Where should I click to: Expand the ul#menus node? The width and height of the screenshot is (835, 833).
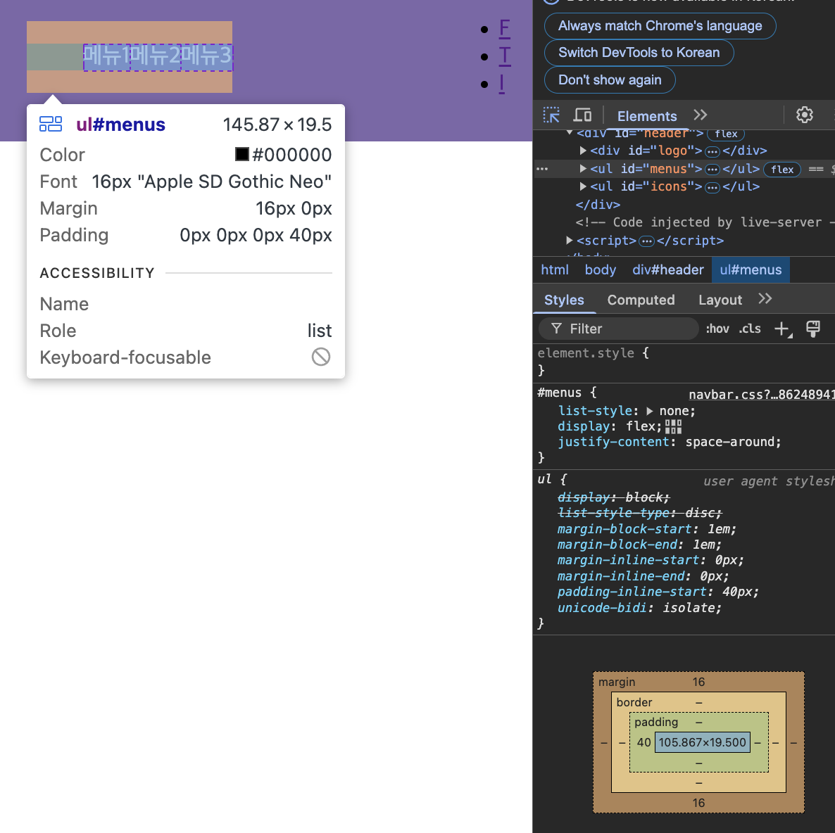coord(583,169)
